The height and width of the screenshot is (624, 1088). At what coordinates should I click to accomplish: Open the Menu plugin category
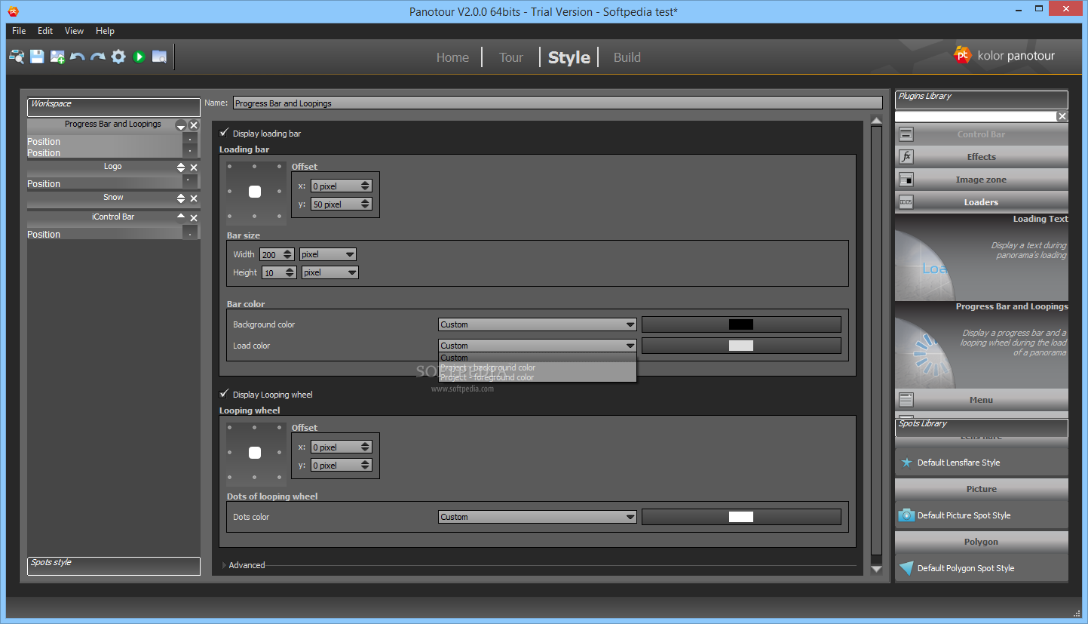982,400
